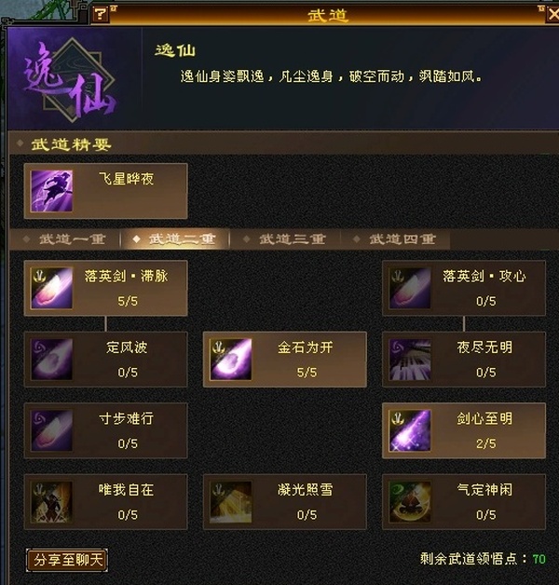Select the 凝光照雪 skill icon

(x=231, y=502)
